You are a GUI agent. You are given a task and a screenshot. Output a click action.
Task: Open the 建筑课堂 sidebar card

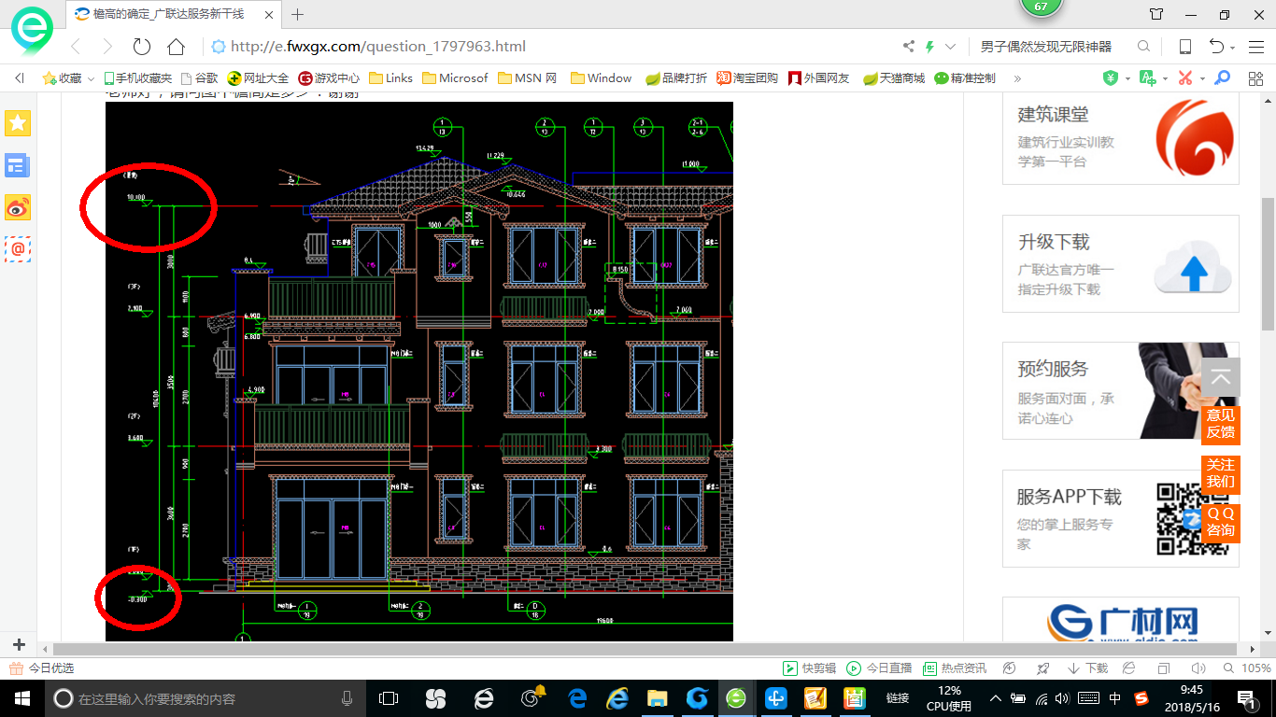pyautogui.click(x=1121, y=138)
